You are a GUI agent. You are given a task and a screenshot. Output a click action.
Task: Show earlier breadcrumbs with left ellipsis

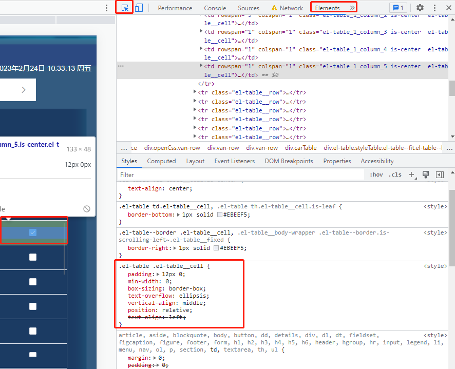[x=124, y=148]
